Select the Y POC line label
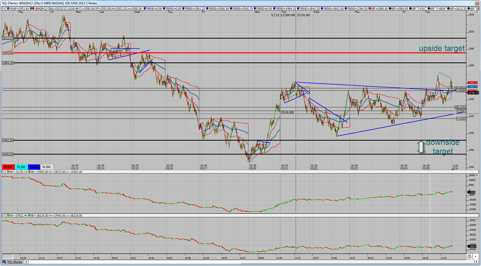Screen dimensions: 481x266 (461, 111)
